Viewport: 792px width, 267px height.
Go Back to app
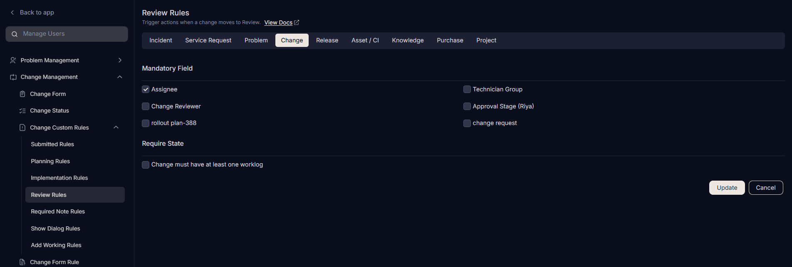[x=37, y=12]
